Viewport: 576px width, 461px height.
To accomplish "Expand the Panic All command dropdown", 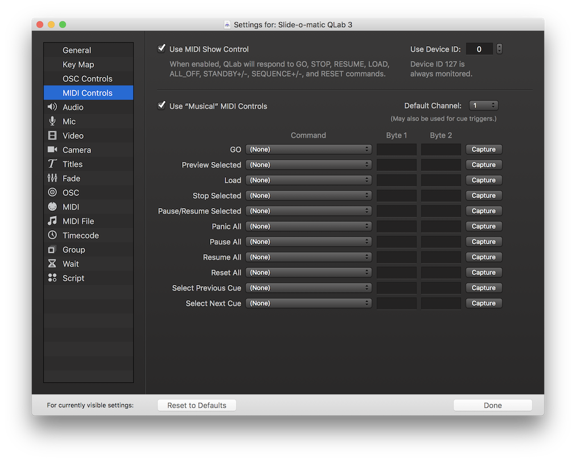I will click(308, 226).
